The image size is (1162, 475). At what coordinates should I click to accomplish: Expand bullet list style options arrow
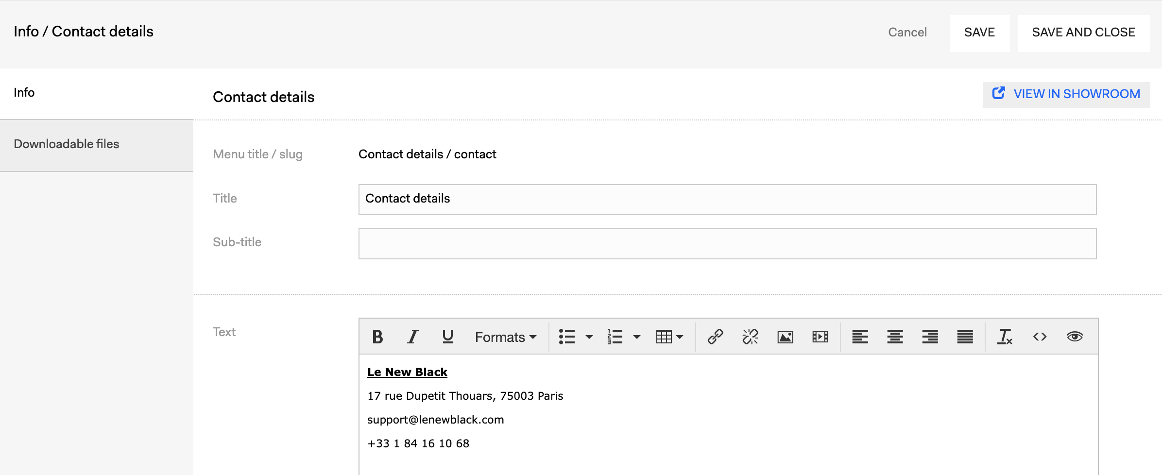click(589, 337)
